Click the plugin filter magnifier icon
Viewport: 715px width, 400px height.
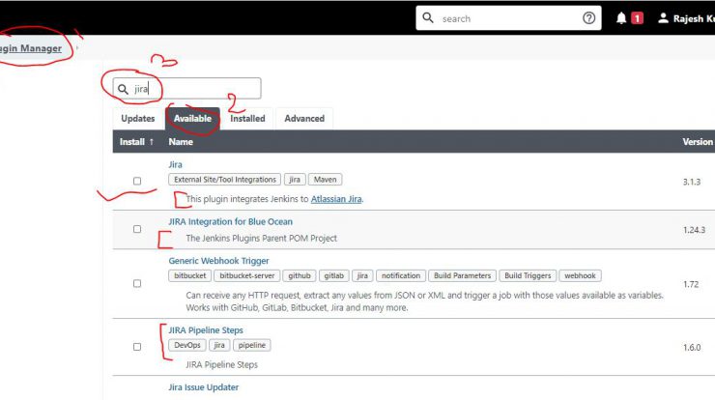point(123,89)
